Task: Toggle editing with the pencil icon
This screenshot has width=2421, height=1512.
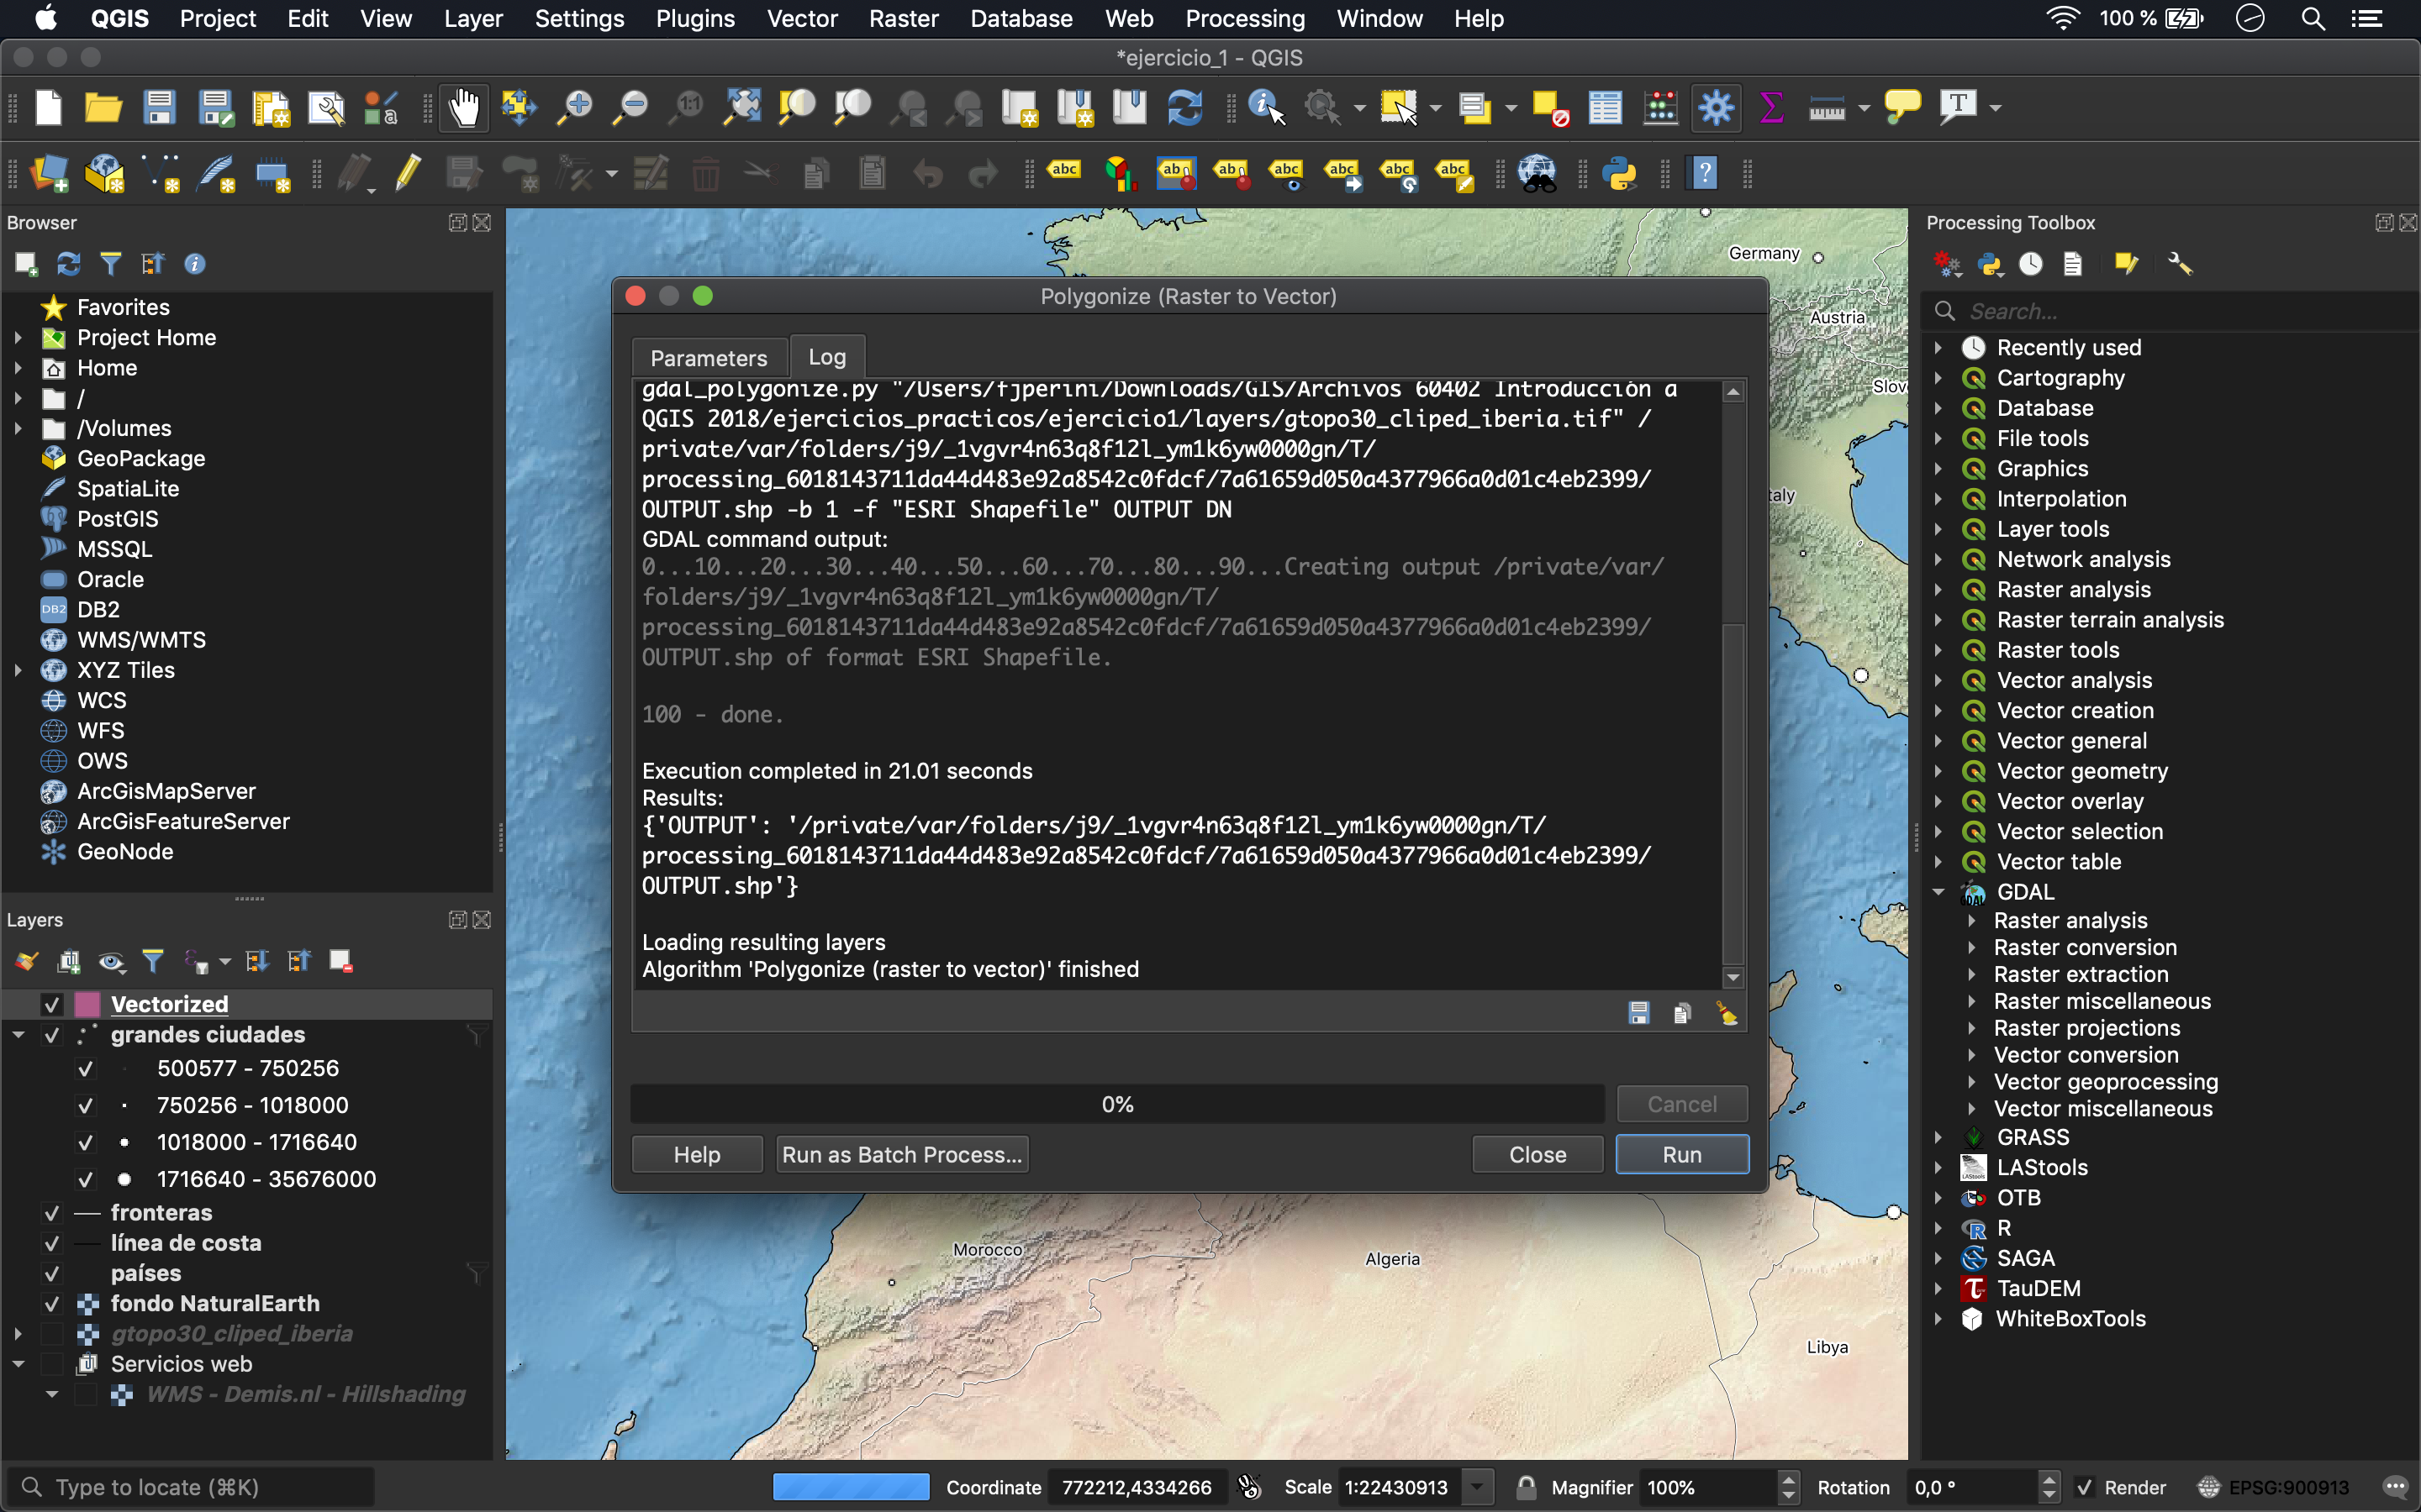Action: pos(407,173)
